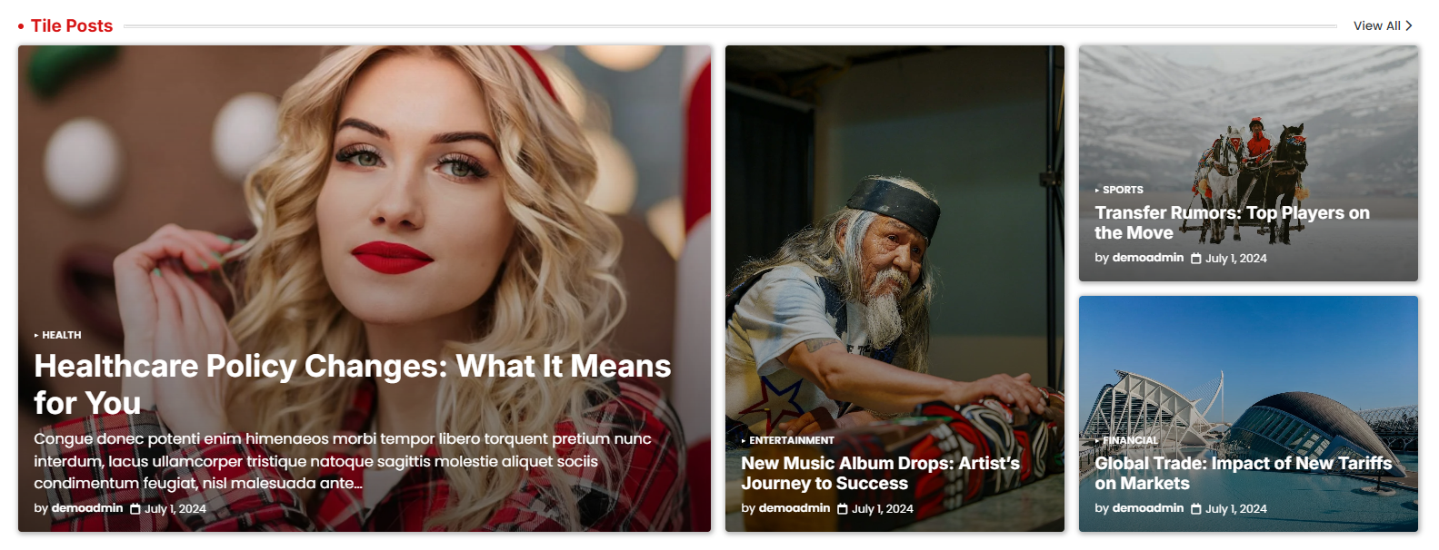Image resolution: width=1439 pixels, height=550 pixels.
Task: Click calendar icon on Global Trade post
Action: (x=1195, y=509)
